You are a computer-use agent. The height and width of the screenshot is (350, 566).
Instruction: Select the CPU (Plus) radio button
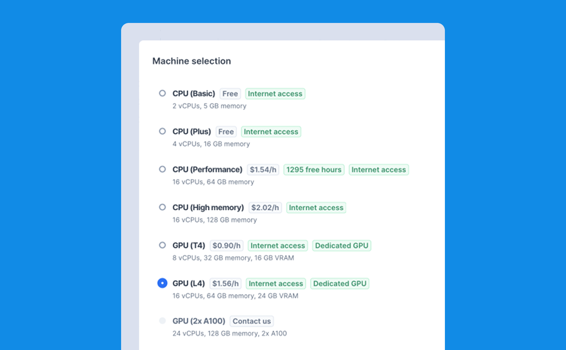[163, 131]
